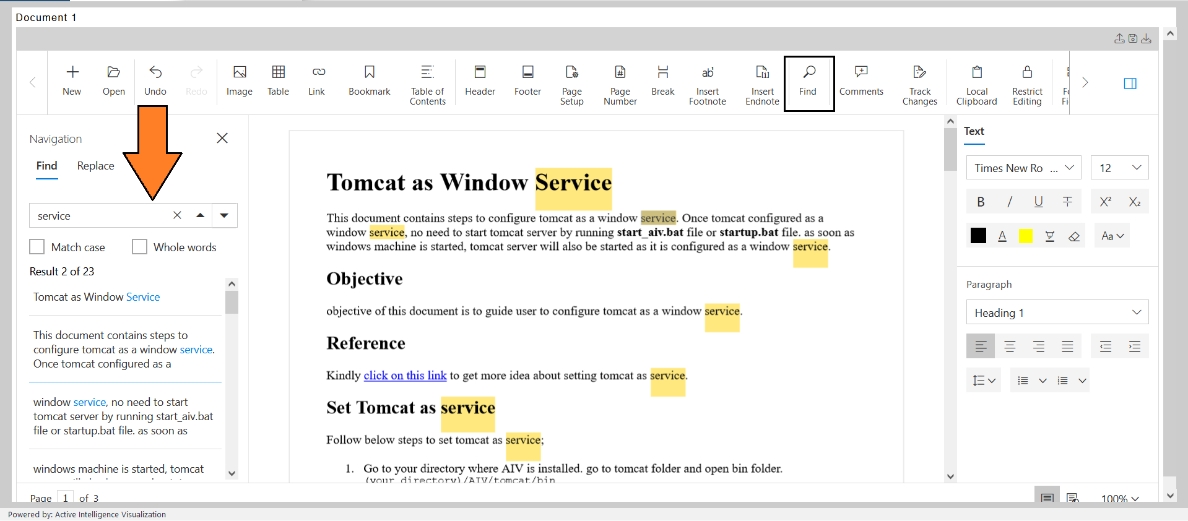Select the 'Tomcat as Window Service' search result

point(125,297)
